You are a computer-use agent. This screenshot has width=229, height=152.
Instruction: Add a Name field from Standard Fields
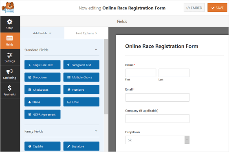pyautogui.click(x=42, y=102)
